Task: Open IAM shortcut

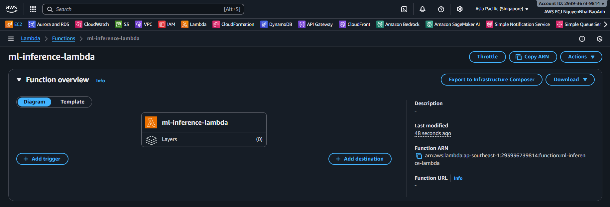Action: (167, 24)
